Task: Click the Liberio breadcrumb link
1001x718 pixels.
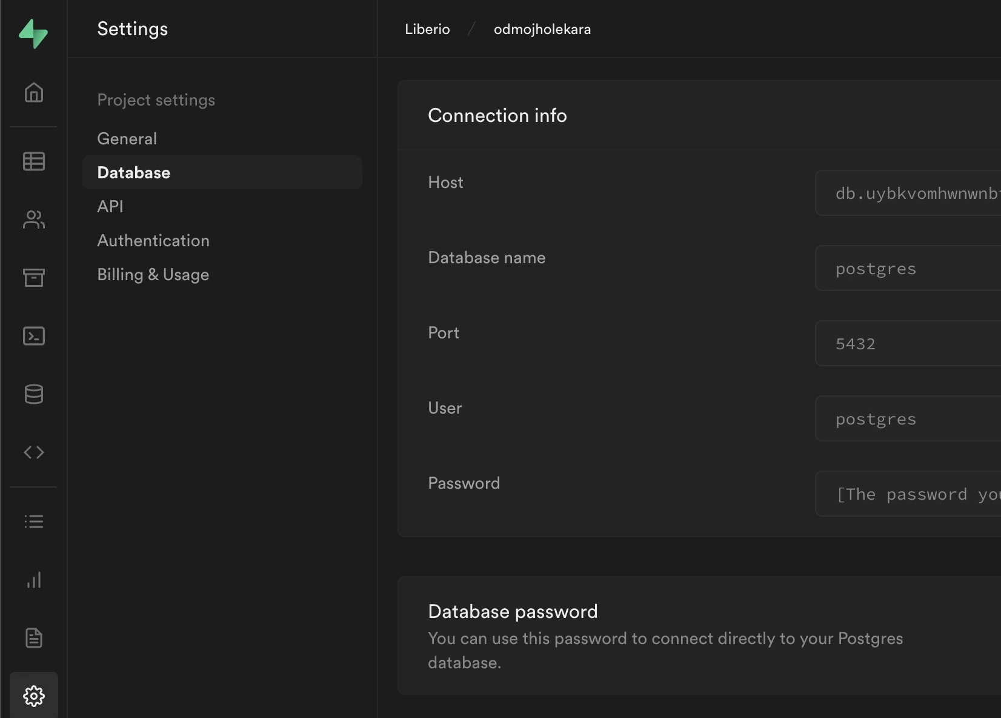Action: [427, 29]
